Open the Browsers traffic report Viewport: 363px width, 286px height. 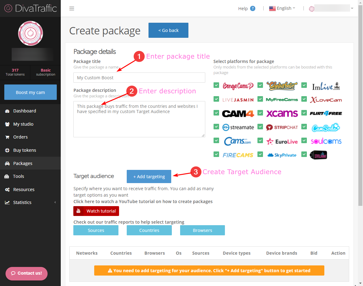[202, 230]
